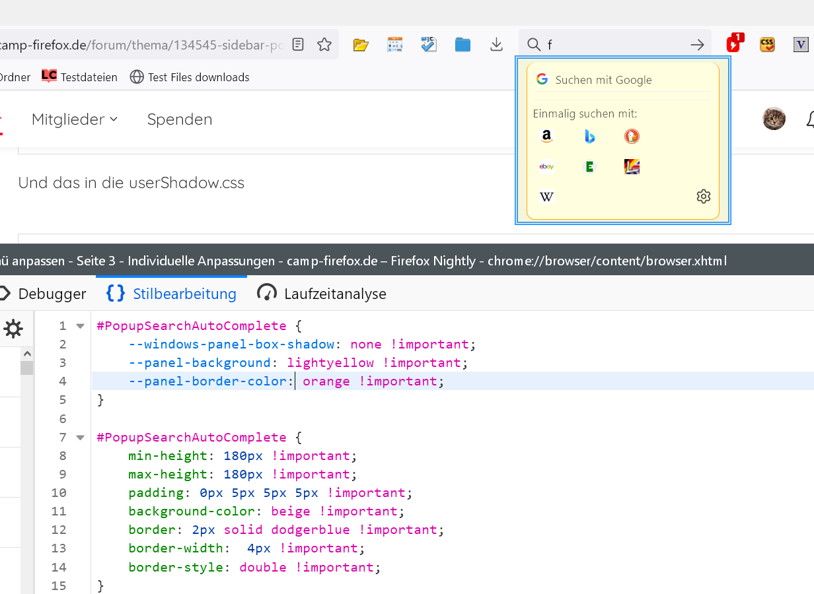814x594 pixels.
Task: Click the yellow open-folder toolbar icon
Action: [360, 44]
